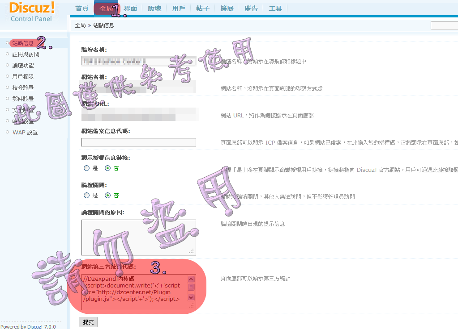Click the 論壇關閉的原因 textarea
The width and height of the screenshot is (458, 329).
tap(139, 237)
